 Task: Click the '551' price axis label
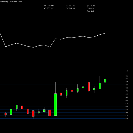coord(127,106)
